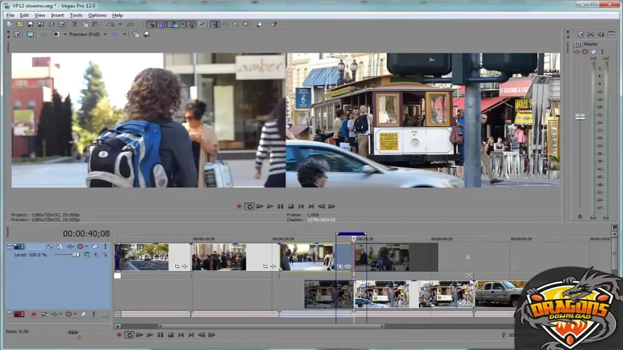623x350 pixels.
Task: Click the Master volume fader handle
Action: tap(580, 116)
